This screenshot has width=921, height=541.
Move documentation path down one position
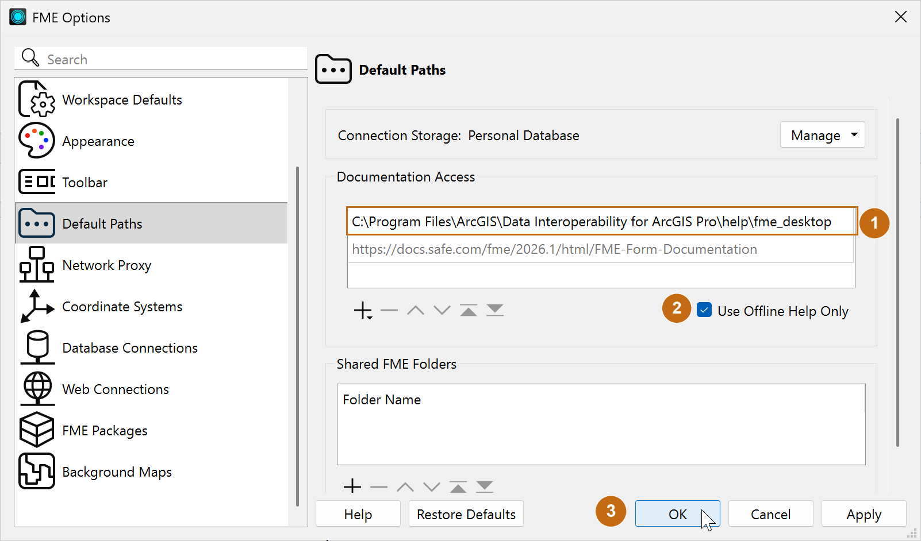click(x=442, y=311)
